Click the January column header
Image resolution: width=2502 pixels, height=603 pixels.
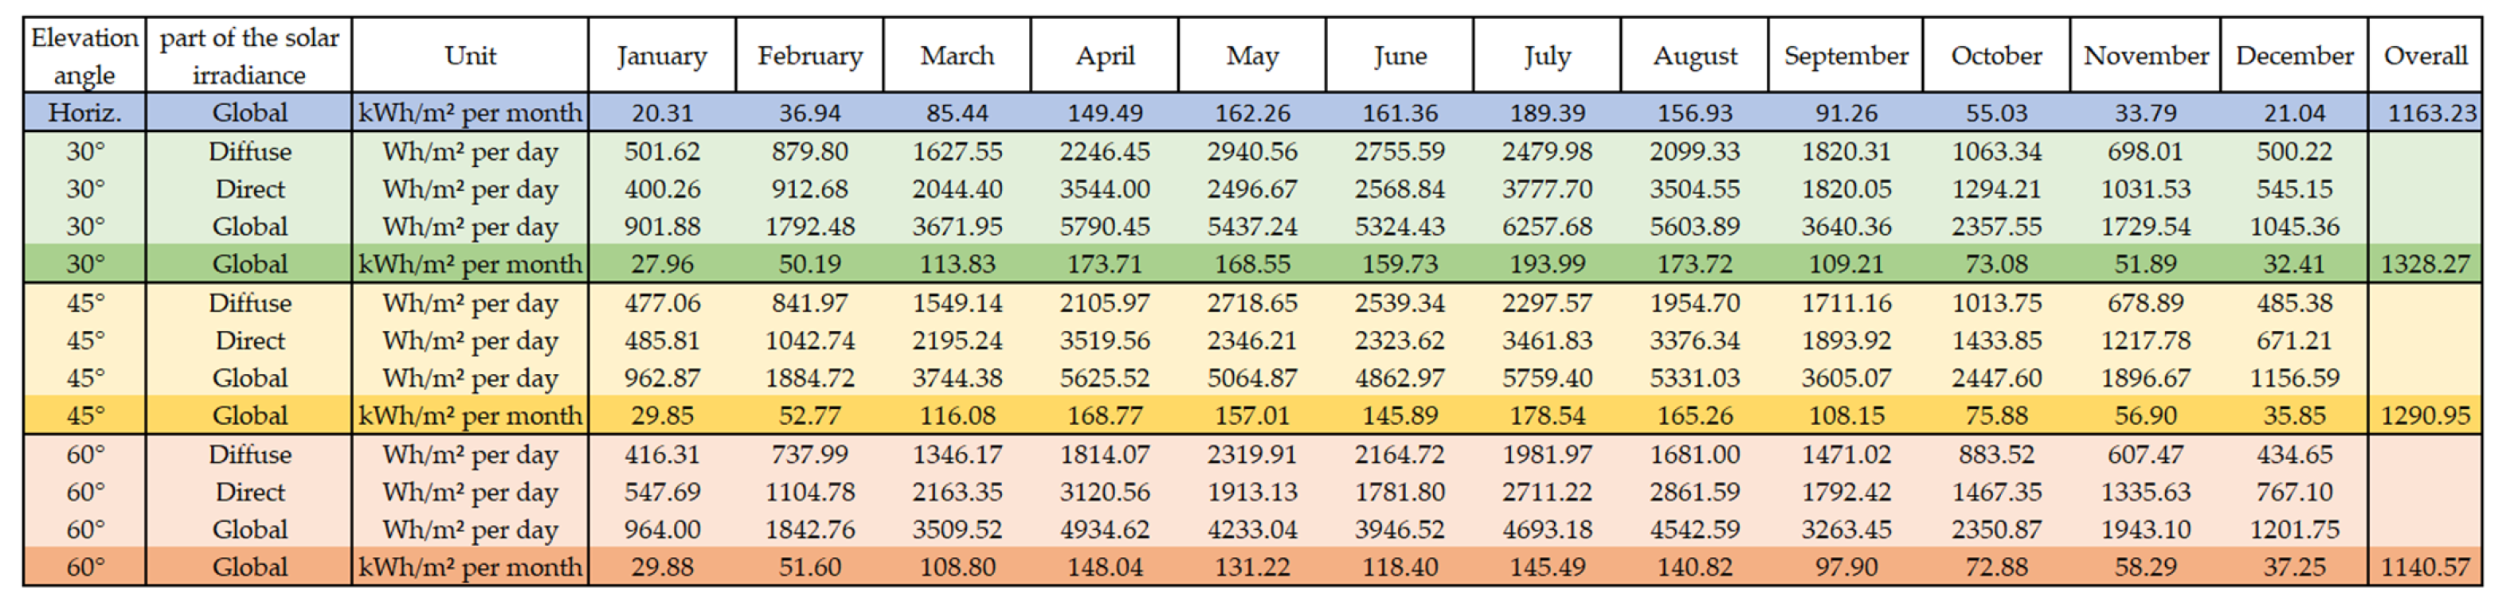tap(661, 56)
